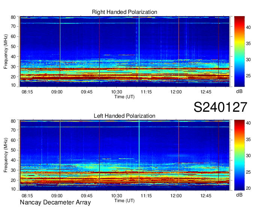Click the Right Handed Polarization spectrogram image
This screenshot has height=207, width=255.
(x=124, y=51)
